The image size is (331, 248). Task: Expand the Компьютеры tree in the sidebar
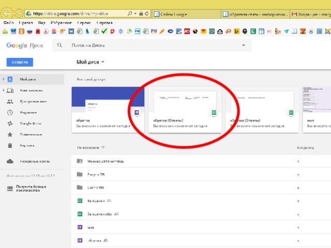coord(3,90)
